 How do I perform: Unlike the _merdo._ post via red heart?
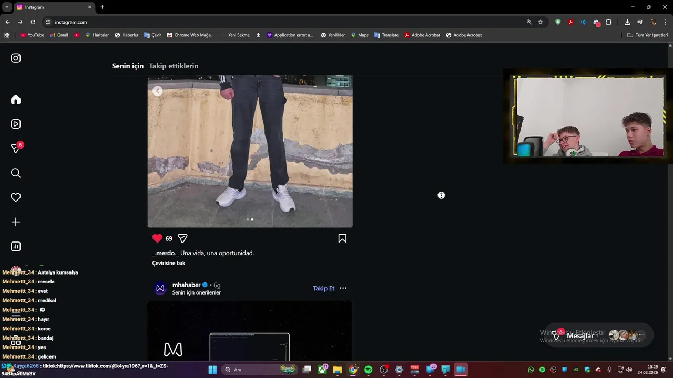click(157, 238)
